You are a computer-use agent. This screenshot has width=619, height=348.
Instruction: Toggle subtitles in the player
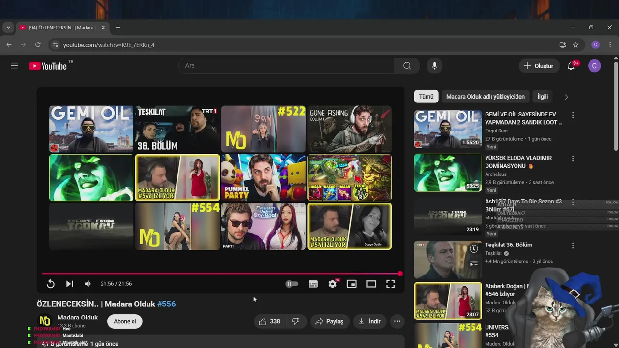tap(313, 284)
